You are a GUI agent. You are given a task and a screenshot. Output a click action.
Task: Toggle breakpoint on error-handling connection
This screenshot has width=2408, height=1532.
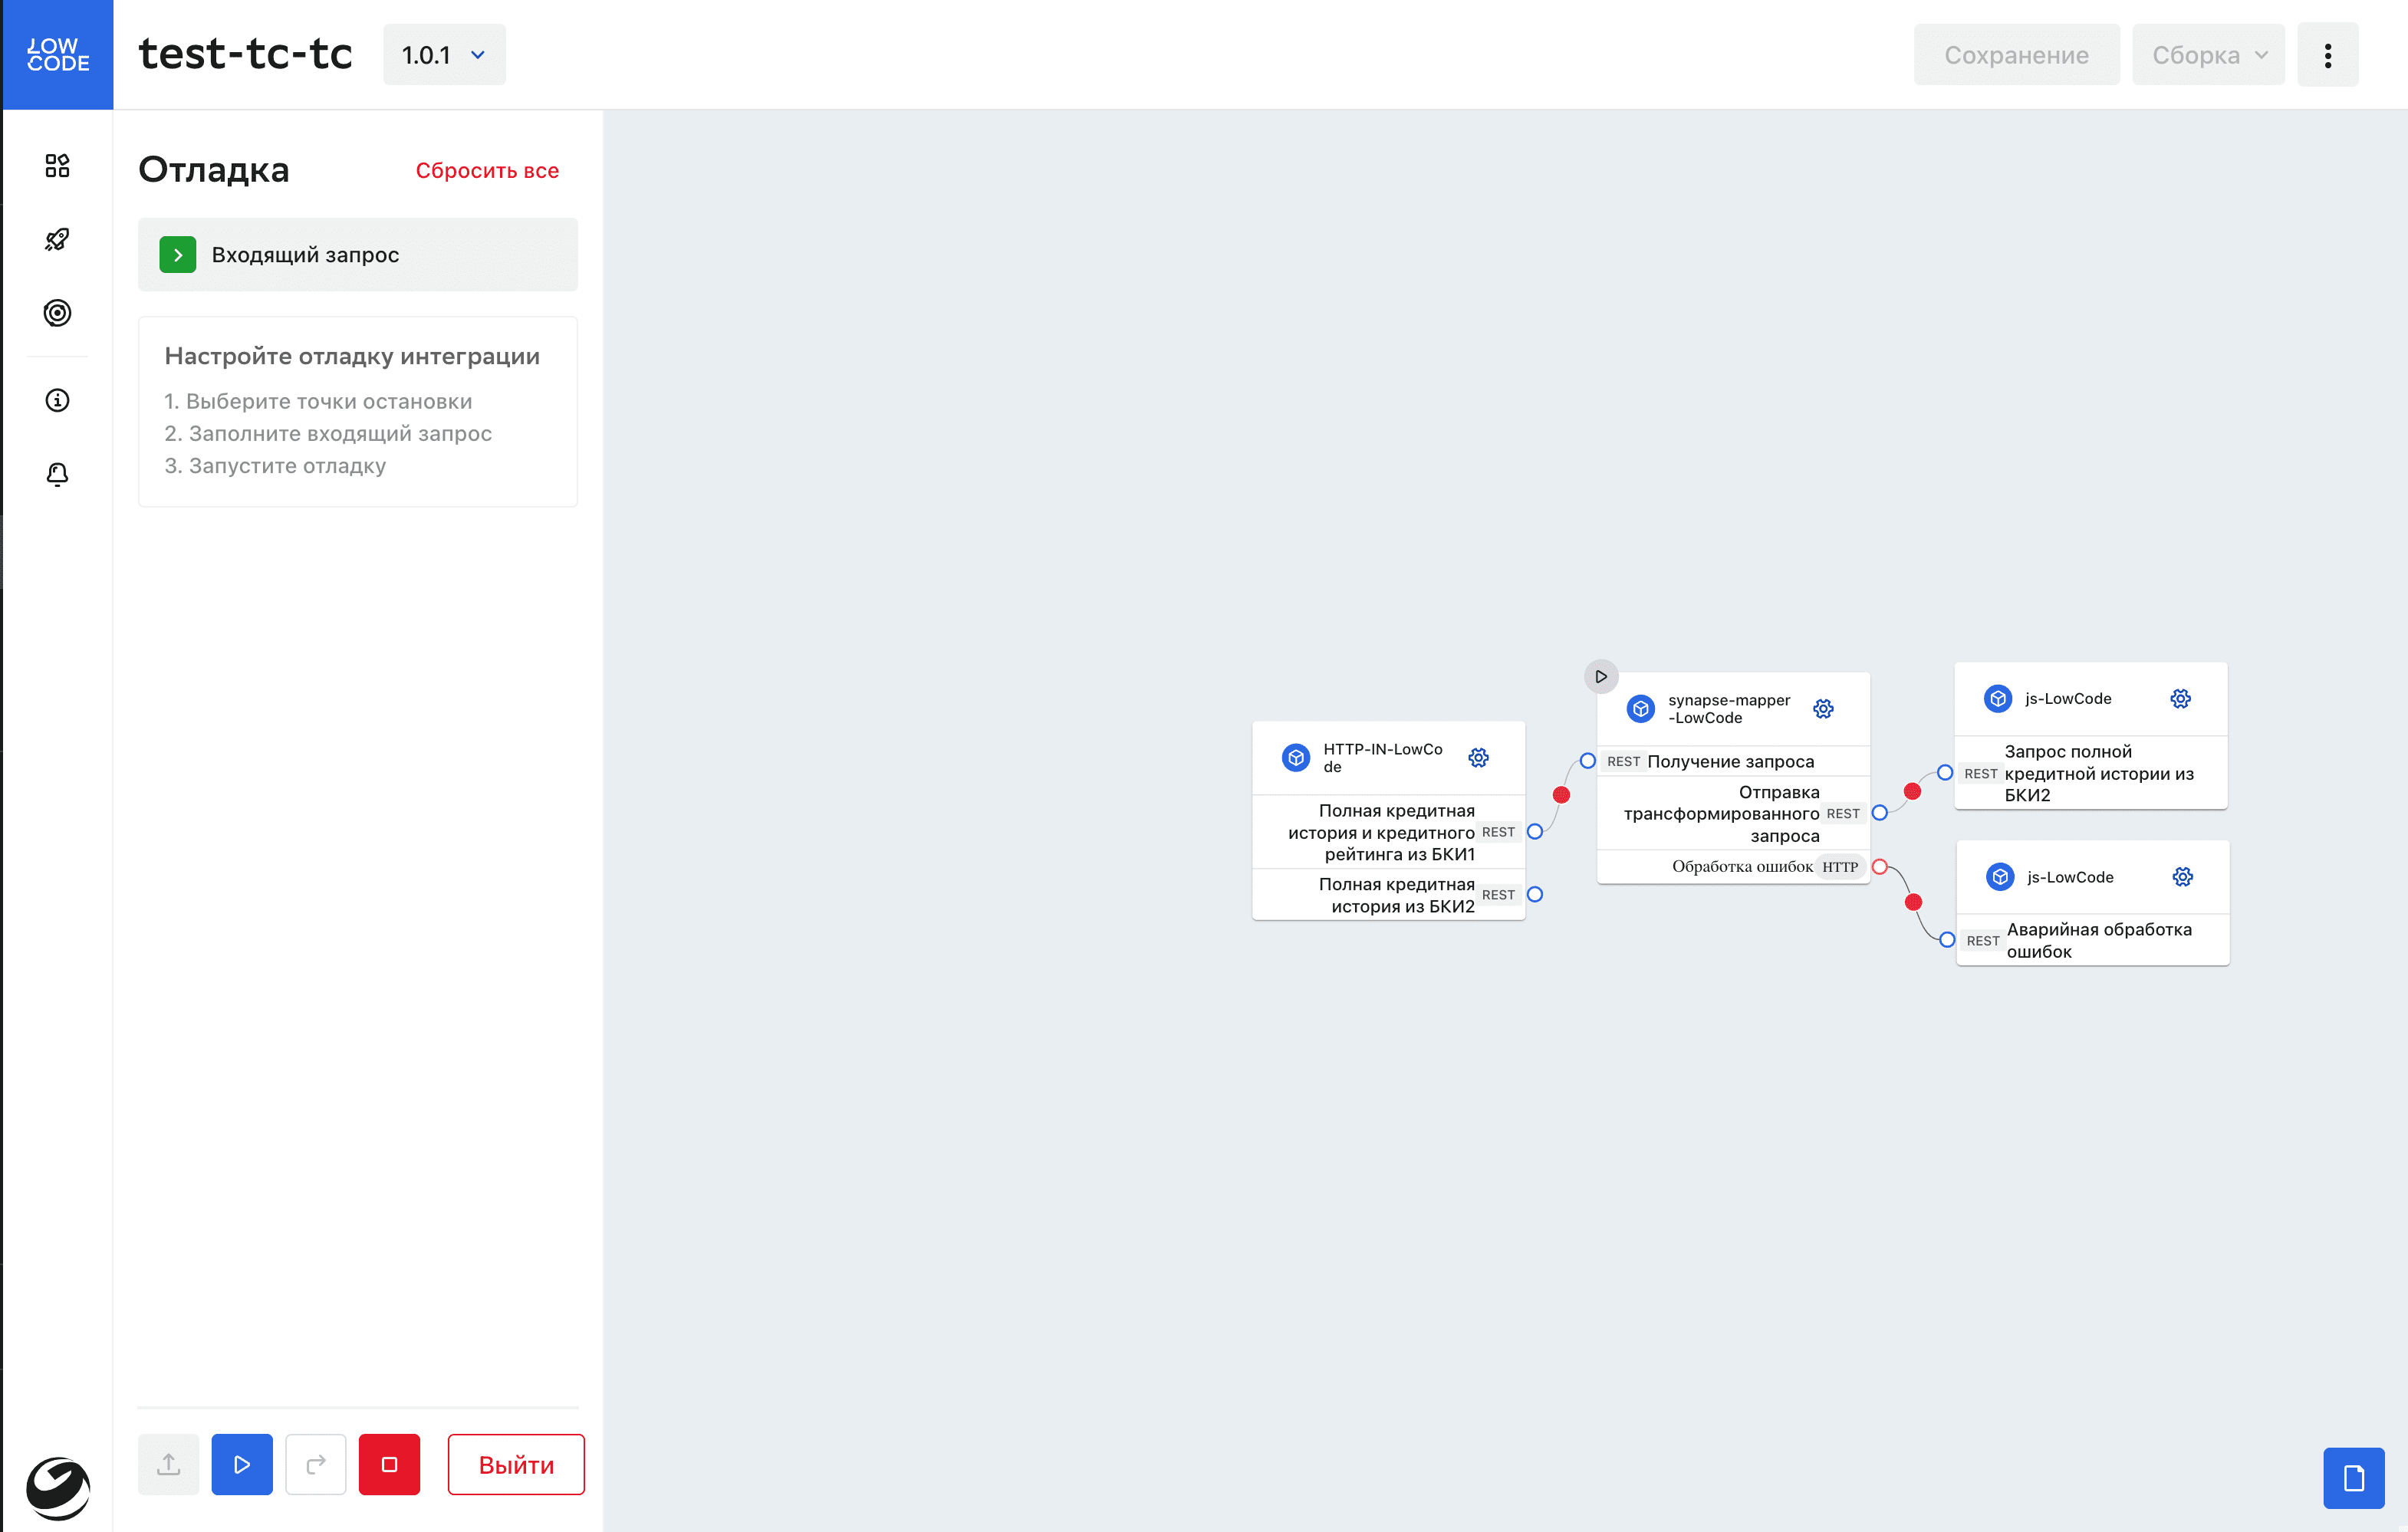point(1913,902)
